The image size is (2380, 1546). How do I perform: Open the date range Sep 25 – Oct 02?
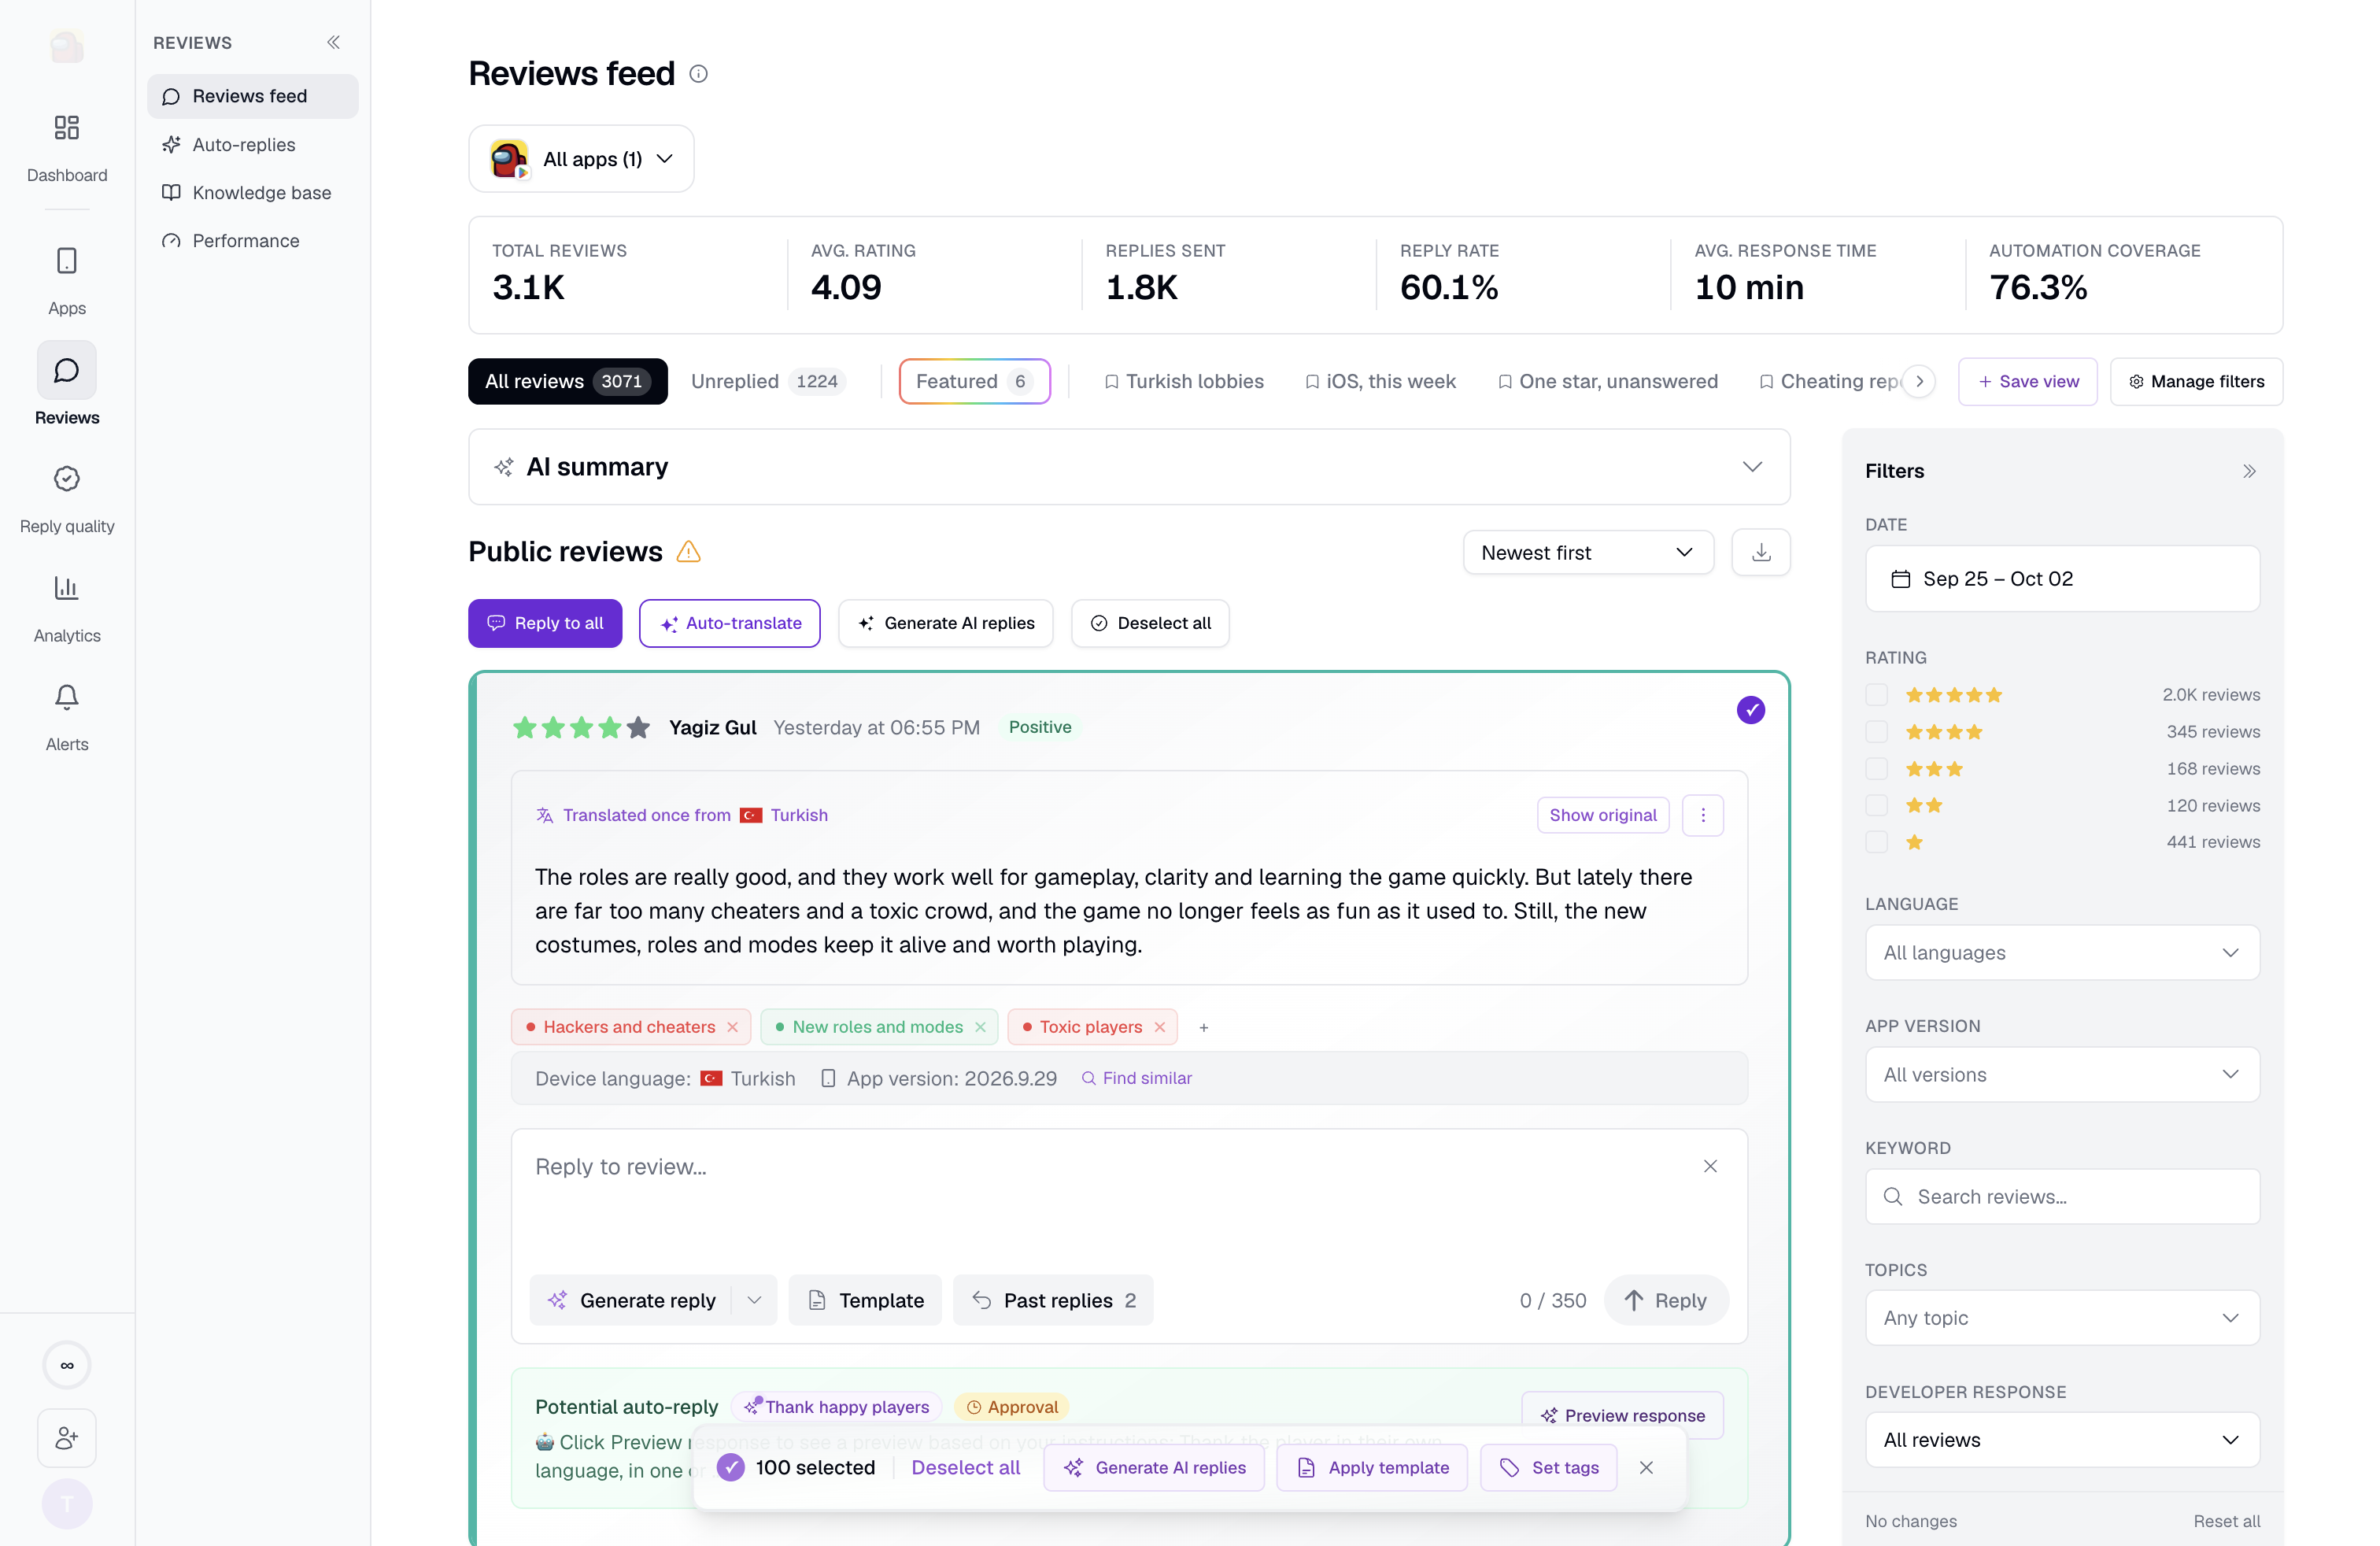(x=2061, y=578)
